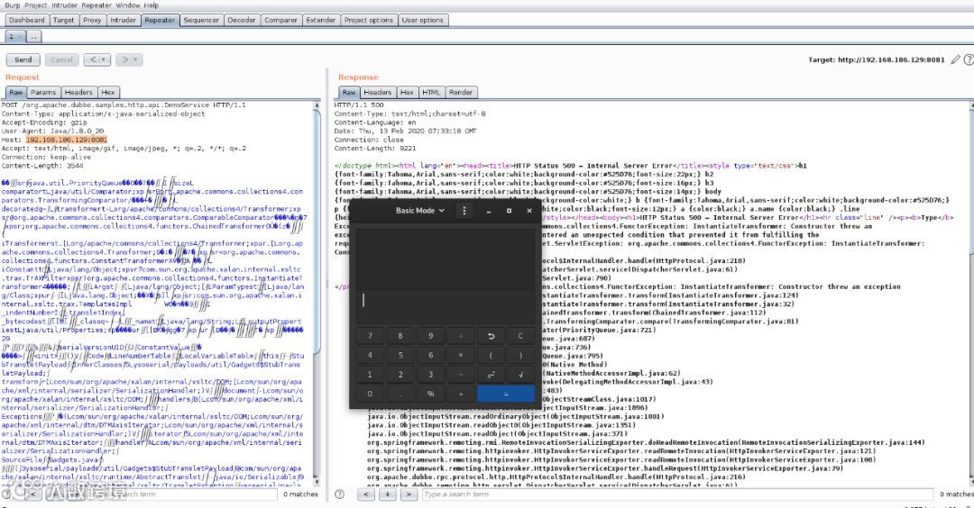Open the Burp menu
The width and height of the screenshot is (974, 508).
click(x=13, y=5)
